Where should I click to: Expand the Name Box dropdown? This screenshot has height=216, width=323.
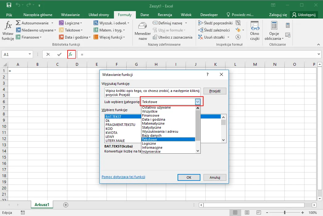[x=30, y=54]
